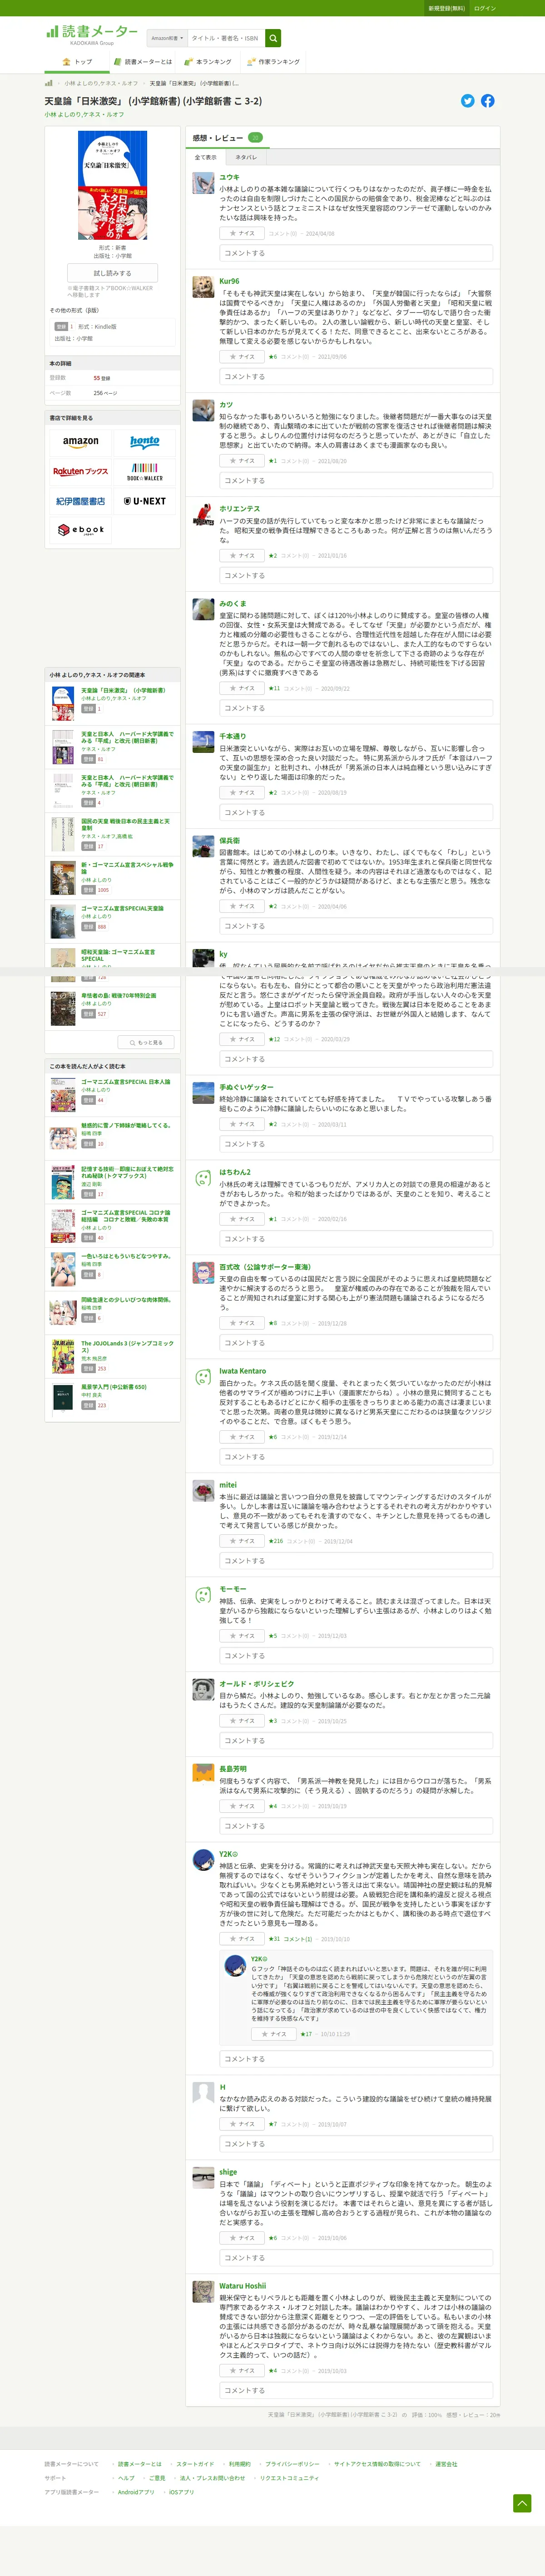Open the Androidアプリ footer link

[x=136, y=2492]
